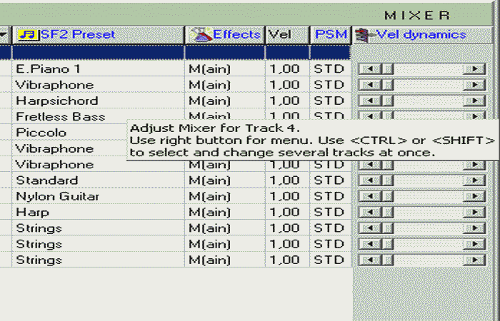This screenshot has height=321, width=500.
Task: Open M(ain) effects selector for E.Piano 1
Action: 209,69
